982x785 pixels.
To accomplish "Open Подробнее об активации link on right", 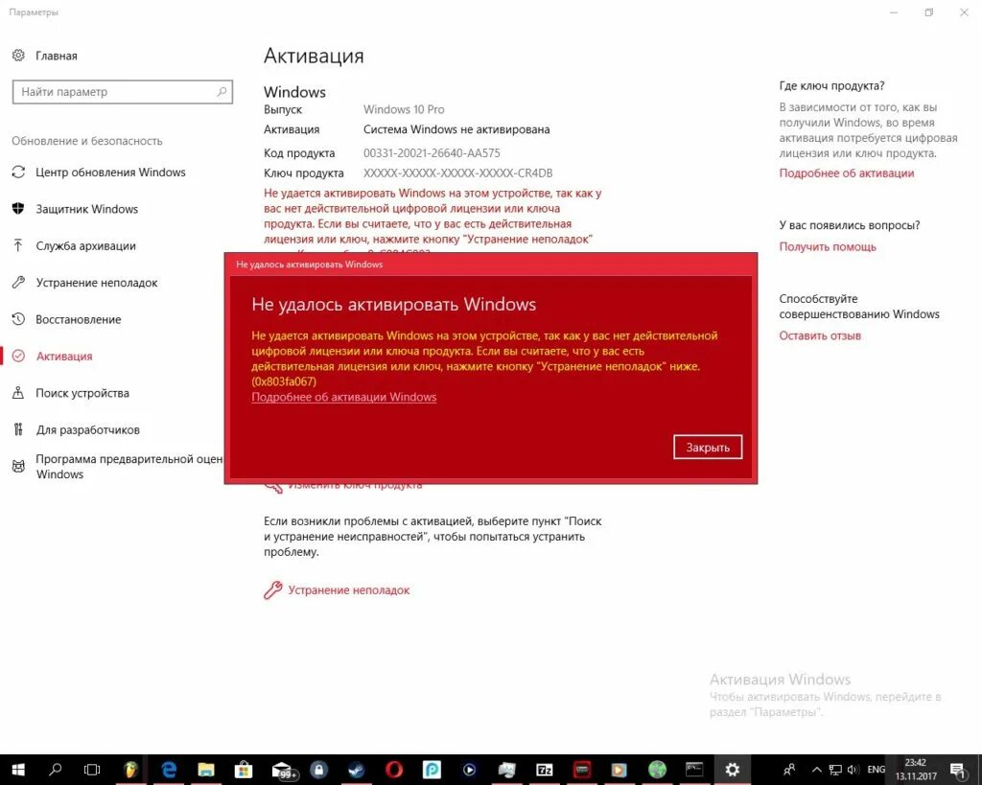I will point(846,173).
